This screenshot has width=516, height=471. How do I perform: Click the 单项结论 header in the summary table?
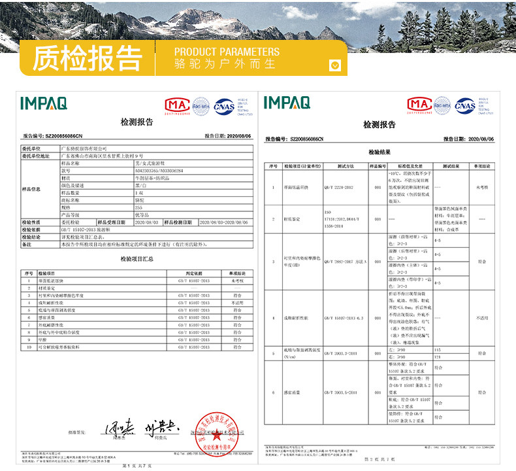pyautogui.click(x=237, y=273)
